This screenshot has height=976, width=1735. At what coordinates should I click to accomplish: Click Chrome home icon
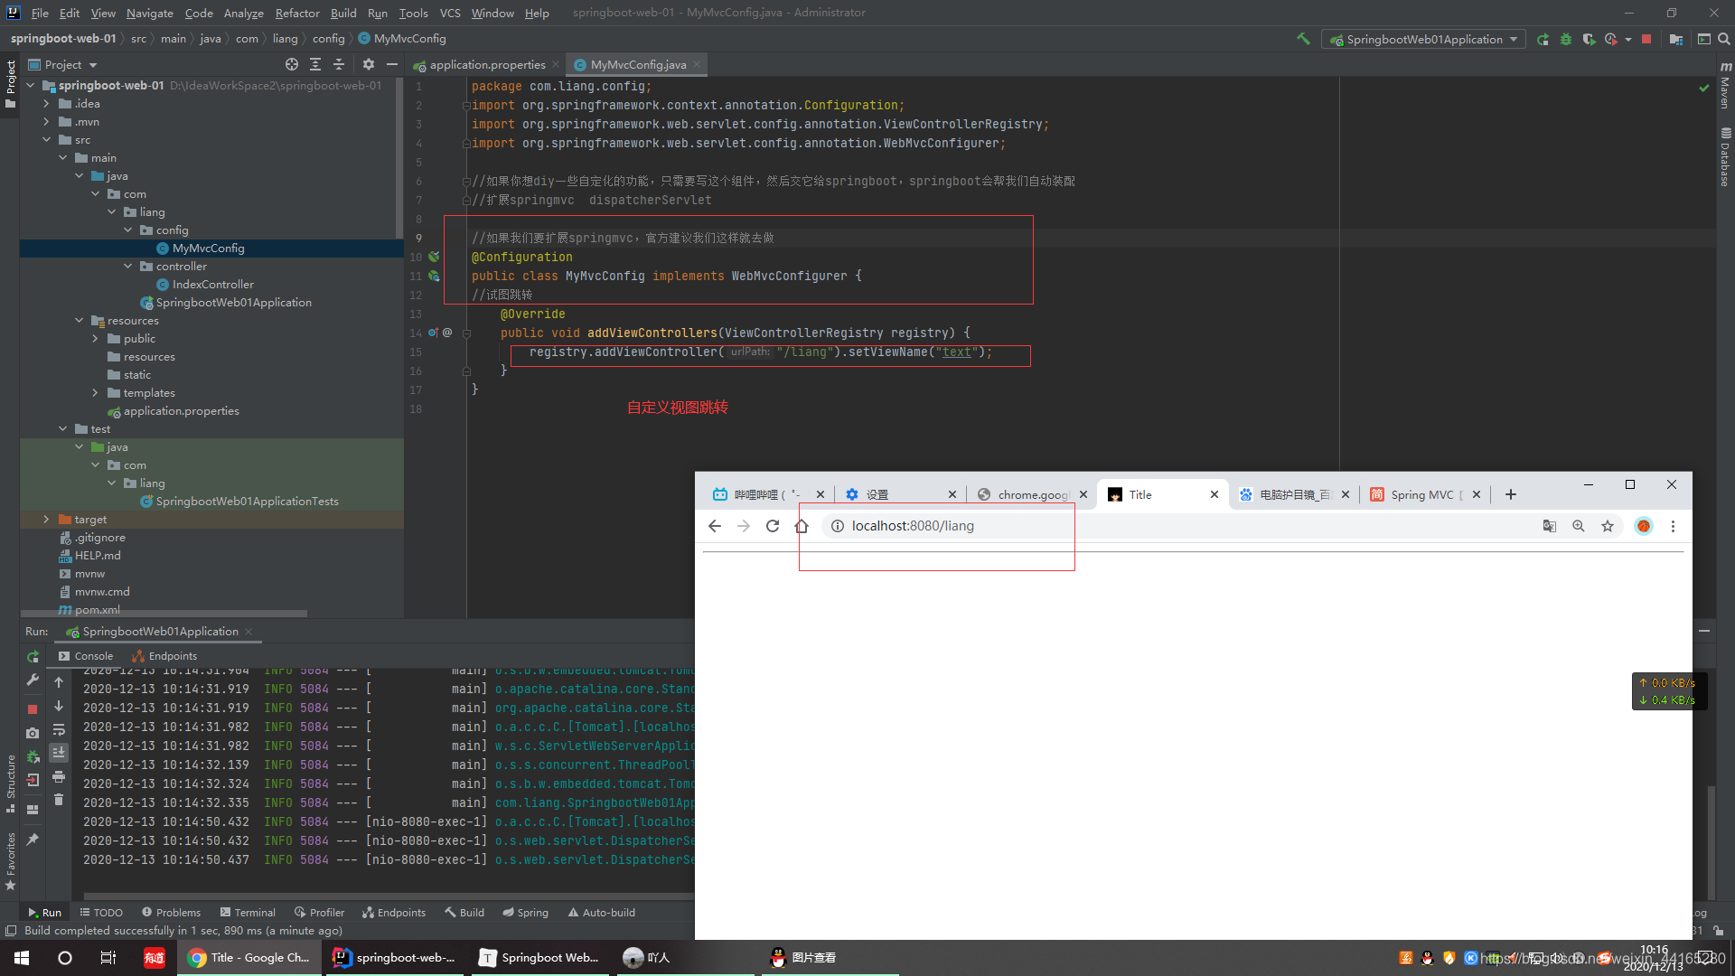click(802, 526)
